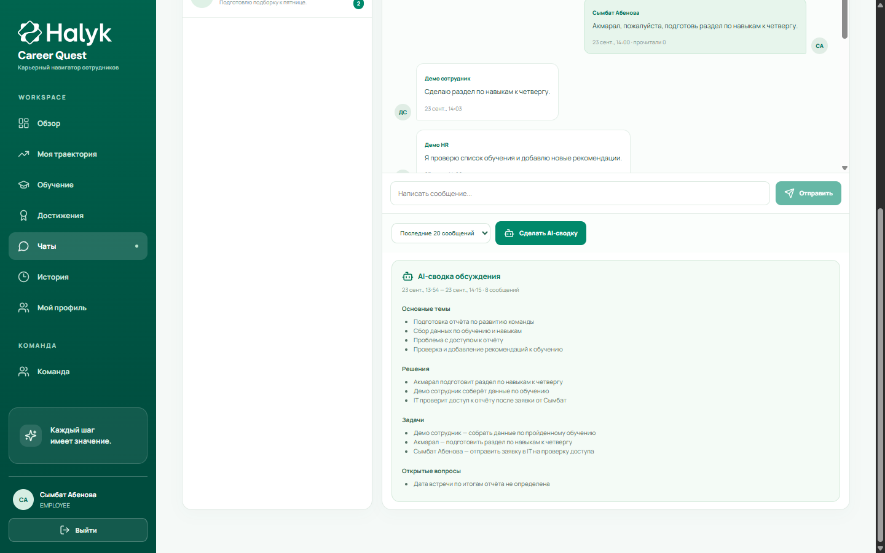
Task: Click the CA avatar beside Сымбат Абенова
Action: 23,500
